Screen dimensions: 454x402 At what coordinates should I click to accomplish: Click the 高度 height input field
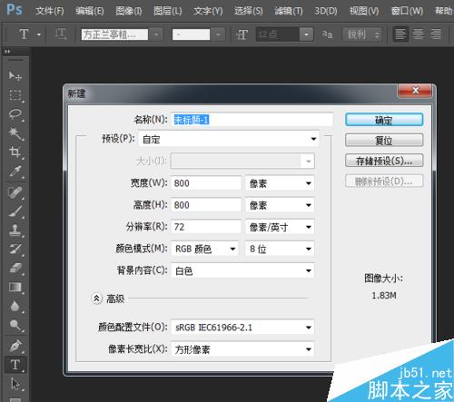click(x=206, y=205)
